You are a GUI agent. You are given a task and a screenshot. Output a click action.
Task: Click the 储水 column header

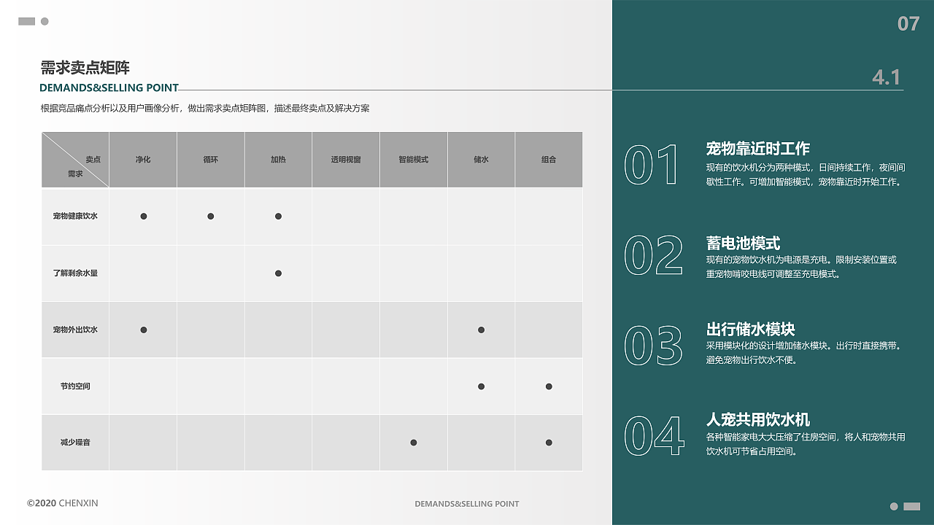pos(481,160)
